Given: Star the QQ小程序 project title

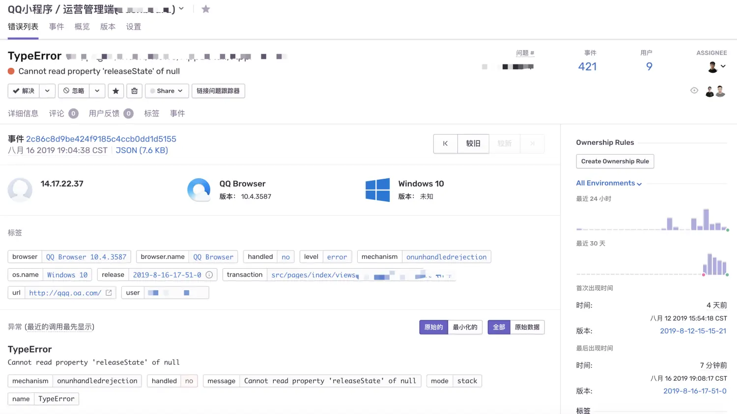Looking at the screenshot, I should (206, 9).
